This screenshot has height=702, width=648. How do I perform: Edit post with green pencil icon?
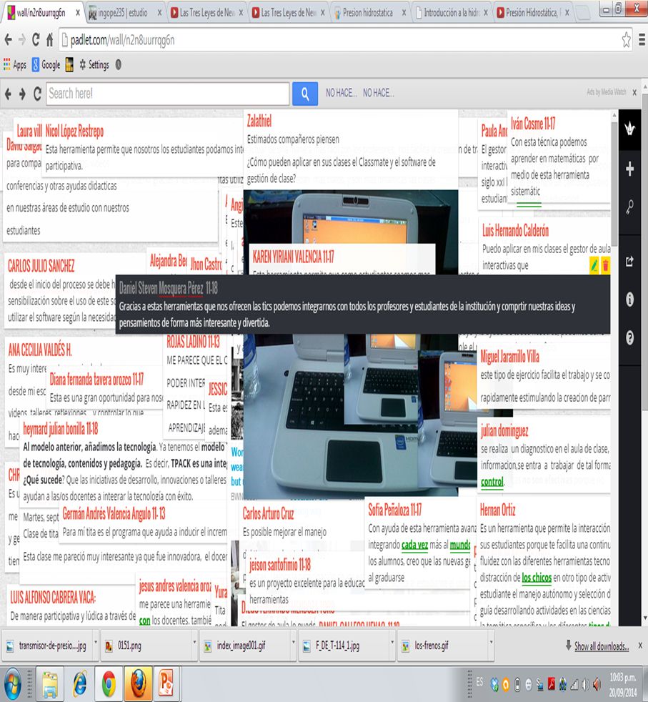coord(594,265)
